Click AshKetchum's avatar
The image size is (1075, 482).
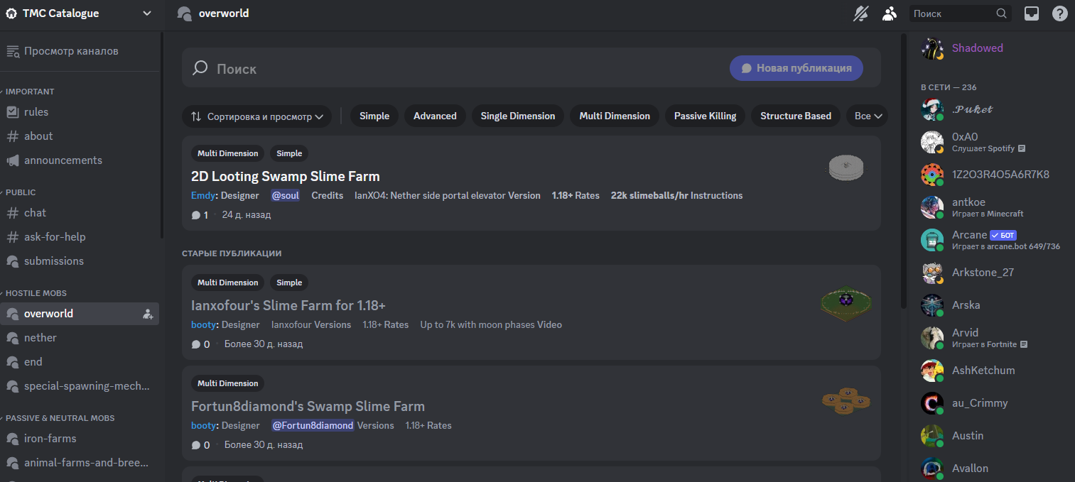tap(931, 371)
